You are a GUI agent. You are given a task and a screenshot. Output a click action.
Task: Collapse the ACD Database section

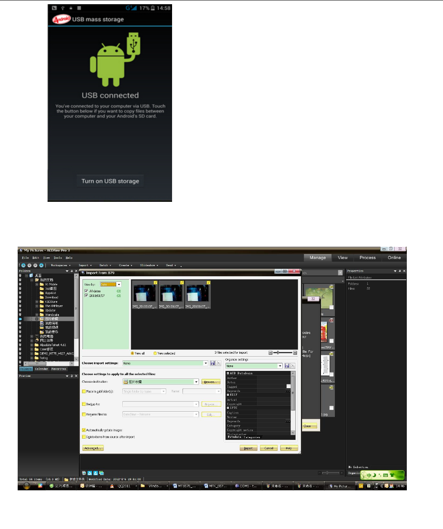[x=228, y=373]
